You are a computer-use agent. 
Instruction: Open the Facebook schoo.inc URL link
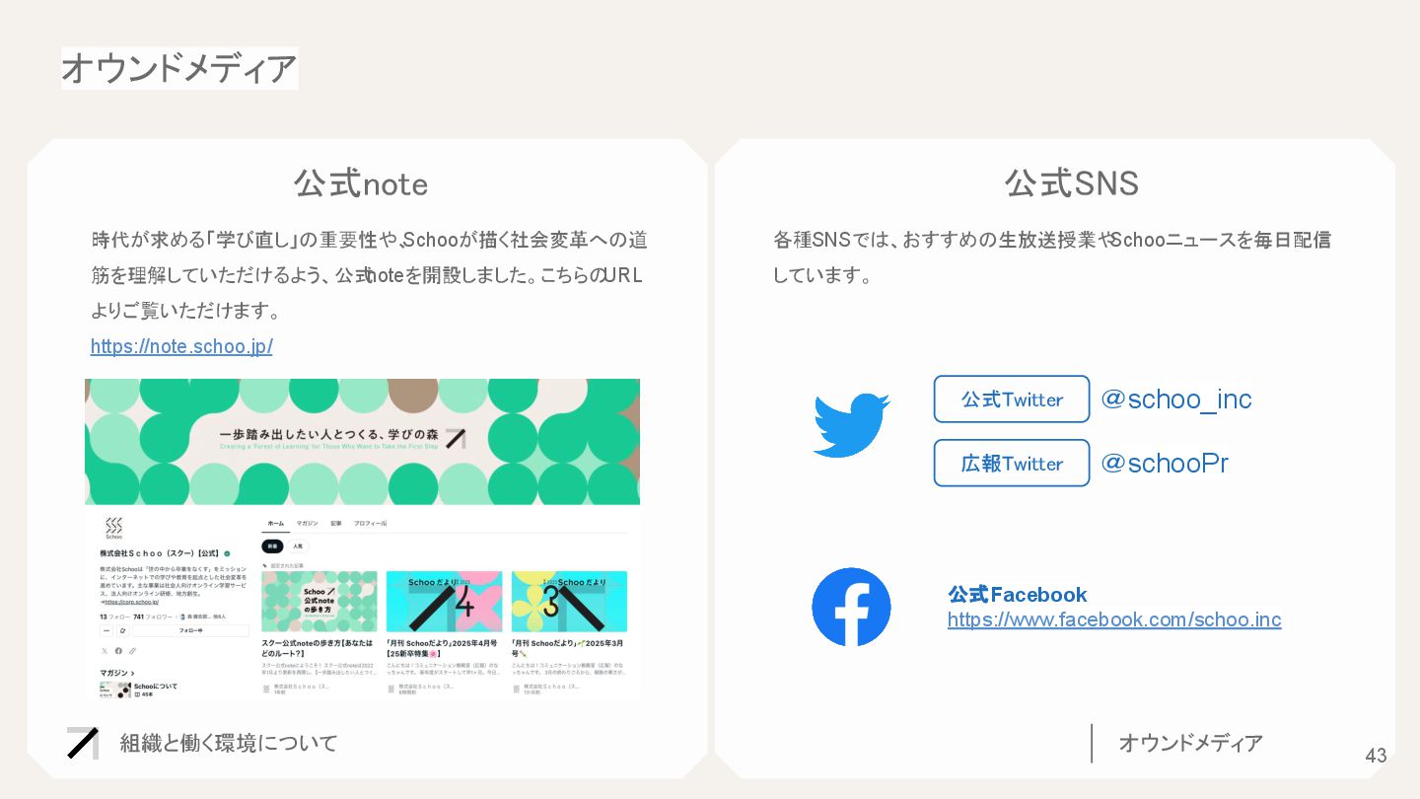pyautogui.click(x=1114, y=619)
